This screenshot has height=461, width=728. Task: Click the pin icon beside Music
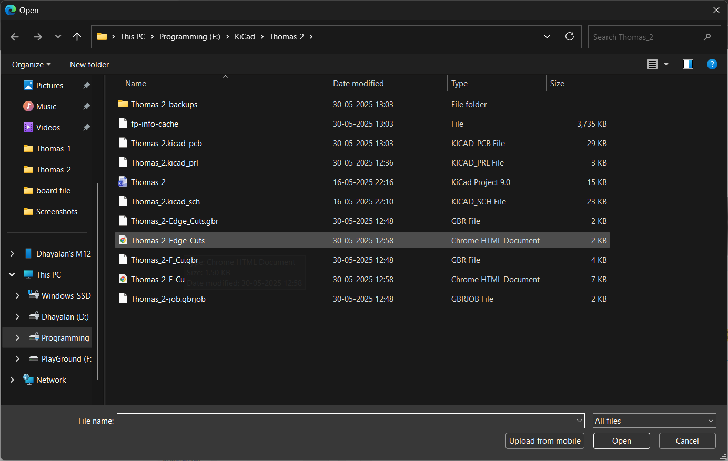pos(86,106)
